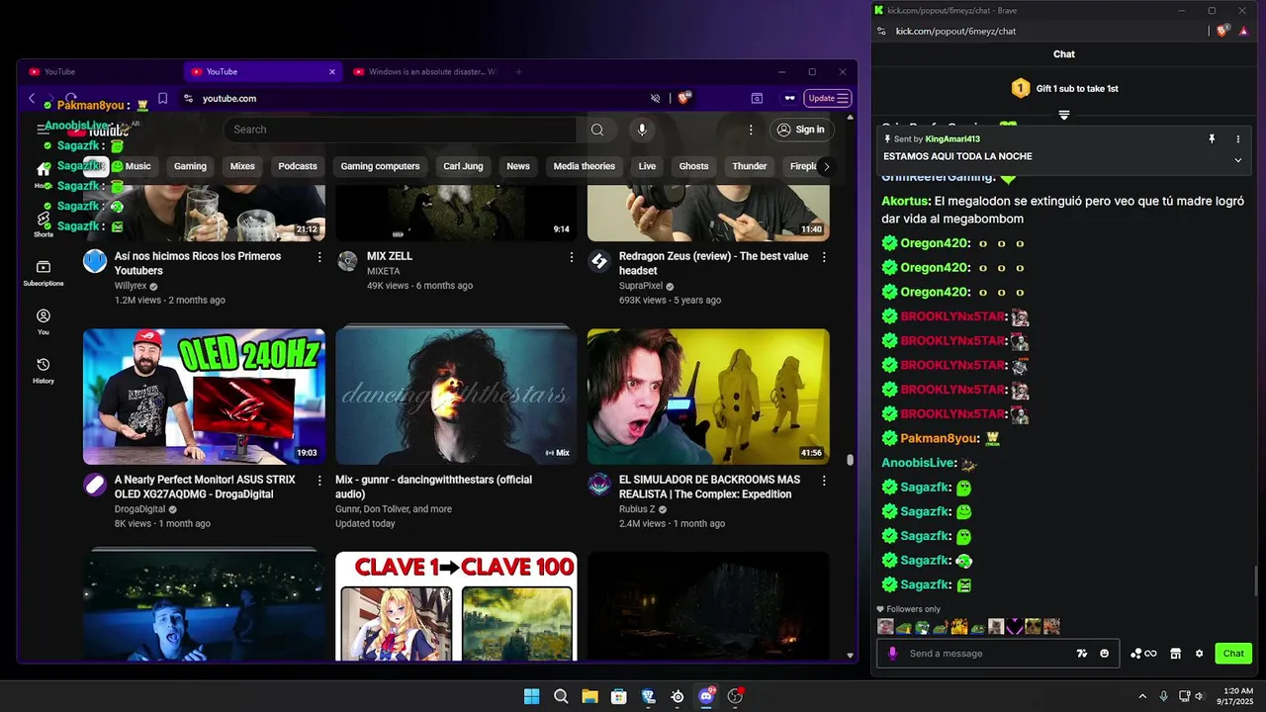Screen dimensions: 1266x712
Task: Open DrogaDigital channel name link
Action: [139, 509]
